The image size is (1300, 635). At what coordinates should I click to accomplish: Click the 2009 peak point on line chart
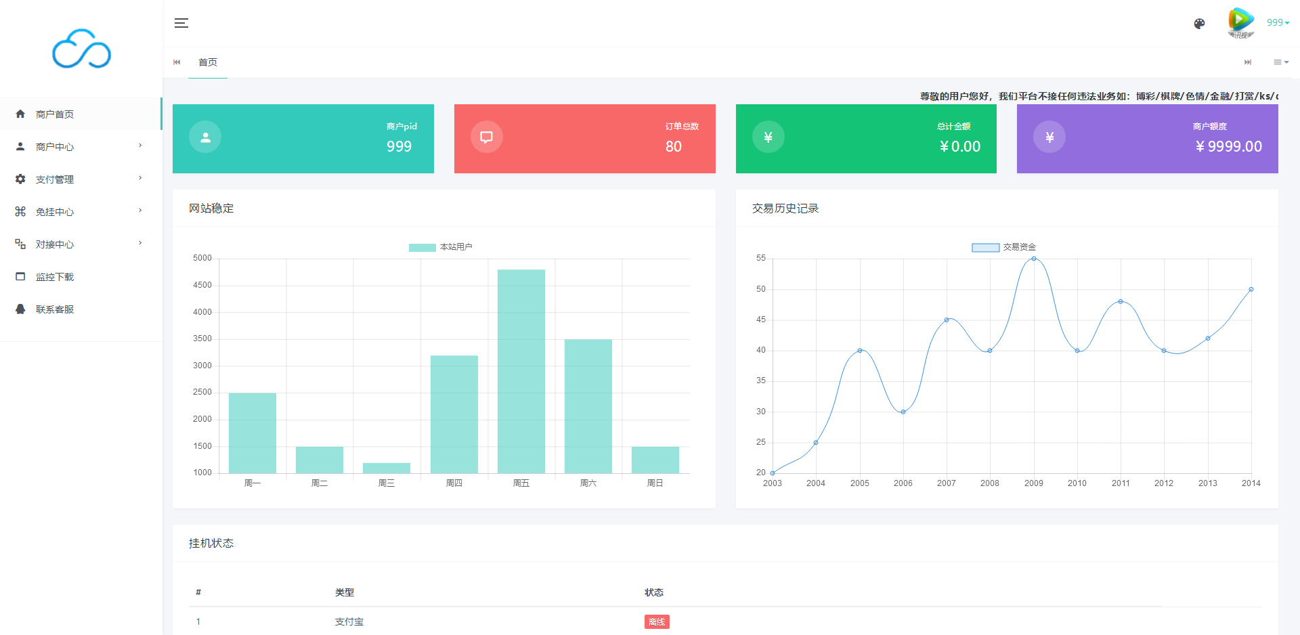[x=1033, y=259]
